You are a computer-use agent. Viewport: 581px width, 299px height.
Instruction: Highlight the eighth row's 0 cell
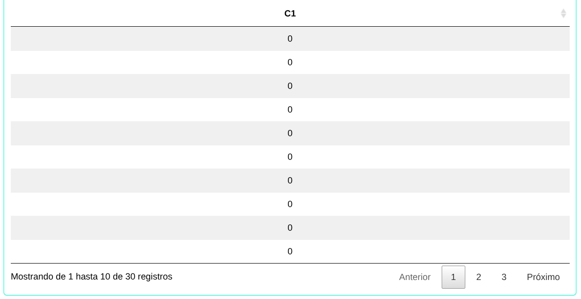290,204
